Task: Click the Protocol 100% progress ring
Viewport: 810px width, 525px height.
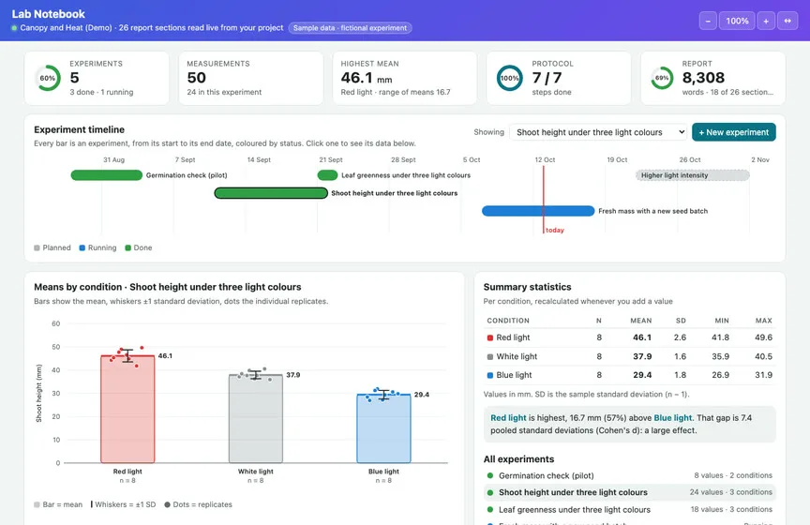Action: pyautogui.click(x=509, y=78)
